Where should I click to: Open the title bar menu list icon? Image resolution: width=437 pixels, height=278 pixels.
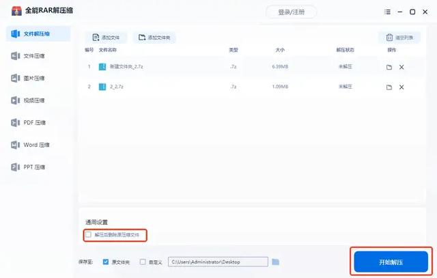point(387,12)
